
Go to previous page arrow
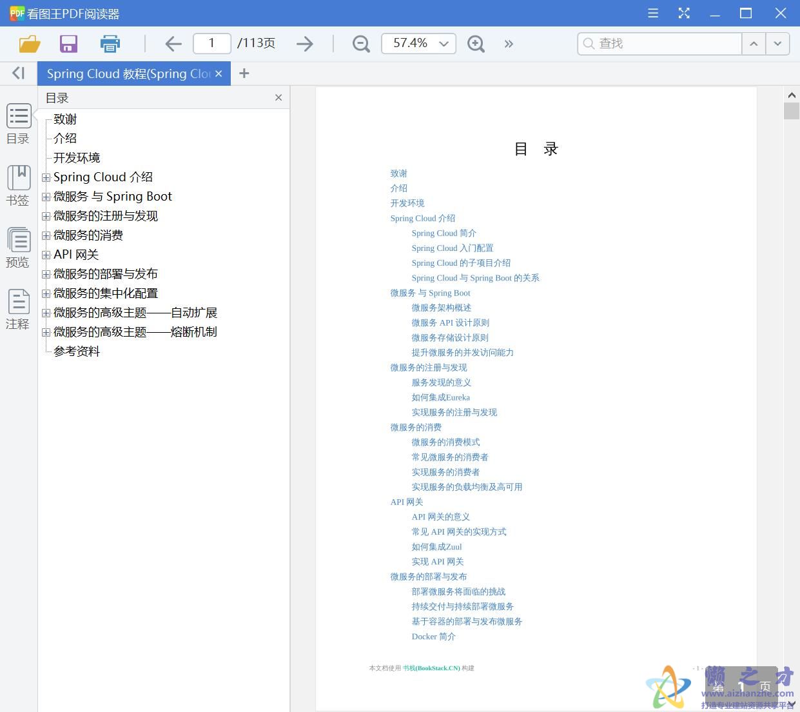173,44
